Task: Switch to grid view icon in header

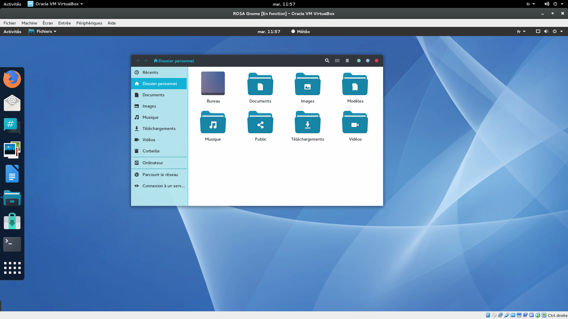Action: pos(337,61)
